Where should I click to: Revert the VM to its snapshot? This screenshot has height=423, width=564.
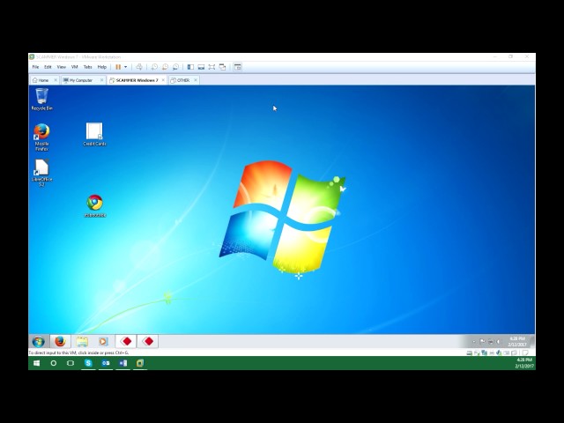pos(165,67)
